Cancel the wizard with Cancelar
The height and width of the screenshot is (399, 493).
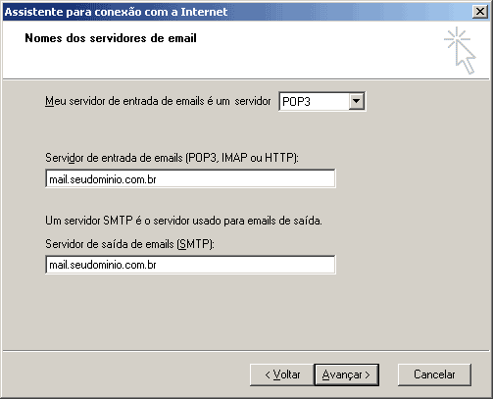(434, 374)
